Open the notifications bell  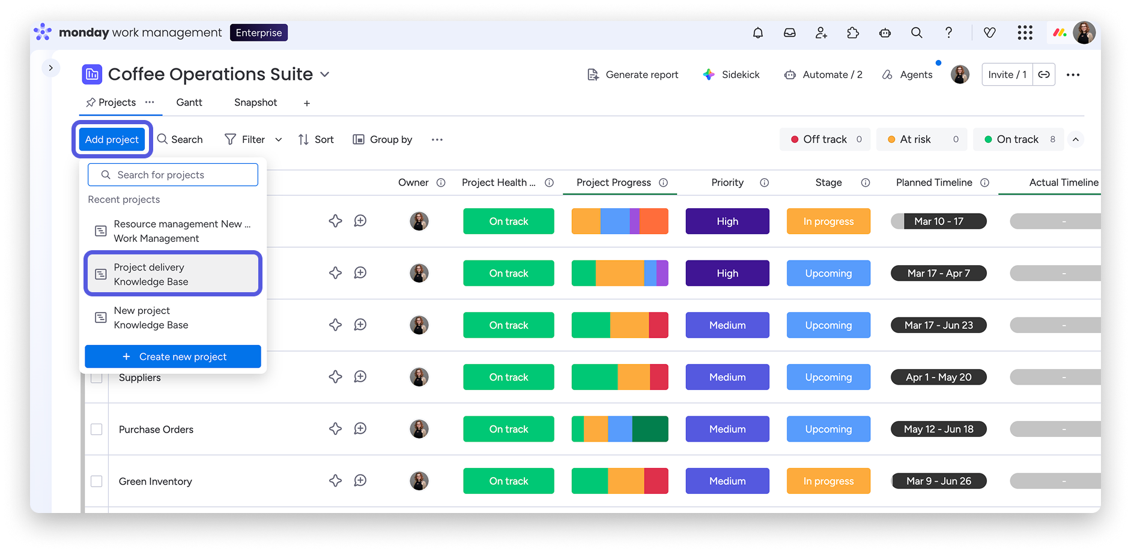tap(758, 33)
